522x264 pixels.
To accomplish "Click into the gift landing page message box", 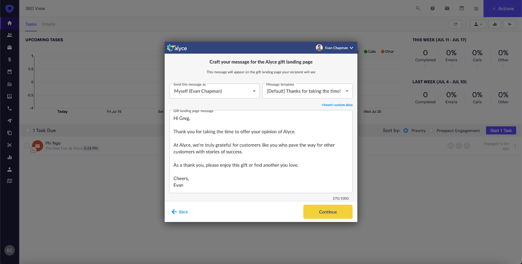I will (261, 152).
